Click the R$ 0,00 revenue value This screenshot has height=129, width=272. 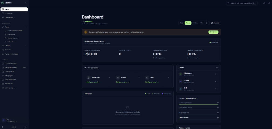[x=91, y=54]
